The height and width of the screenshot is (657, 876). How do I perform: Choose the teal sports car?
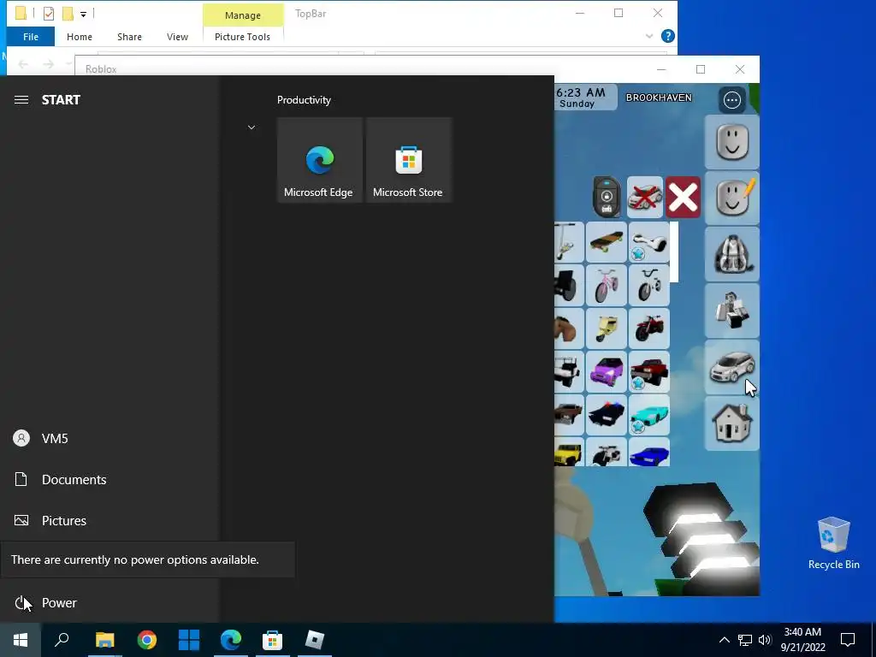[x=648, y=415]
